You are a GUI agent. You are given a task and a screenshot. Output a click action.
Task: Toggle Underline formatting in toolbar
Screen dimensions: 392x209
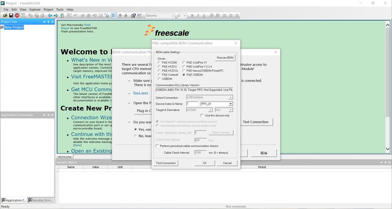204,16
